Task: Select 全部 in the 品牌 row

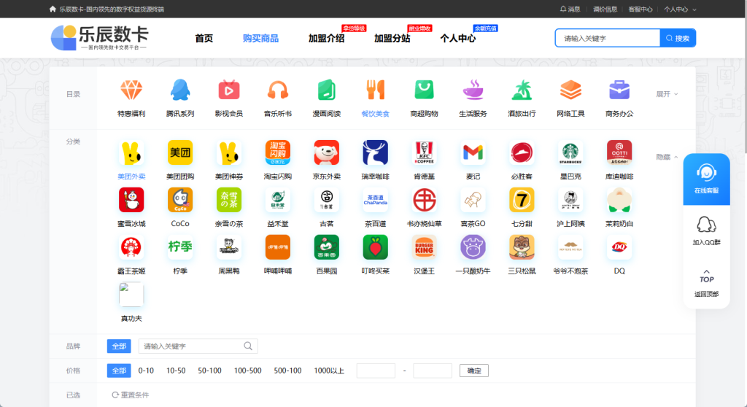Action: tap(119, 346)
